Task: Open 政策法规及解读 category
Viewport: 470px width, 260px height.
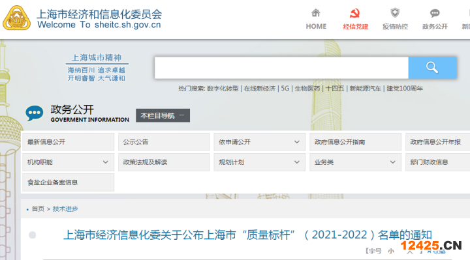Action: (164, 162)
